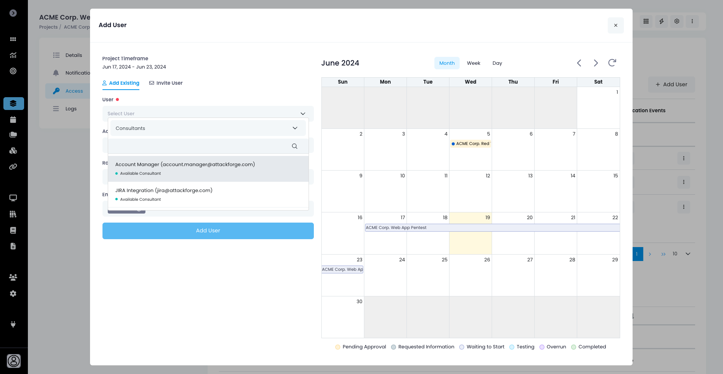Open the settings gear icon in sidebar
This screenshot has height=374, width=723.
[13, 294]
